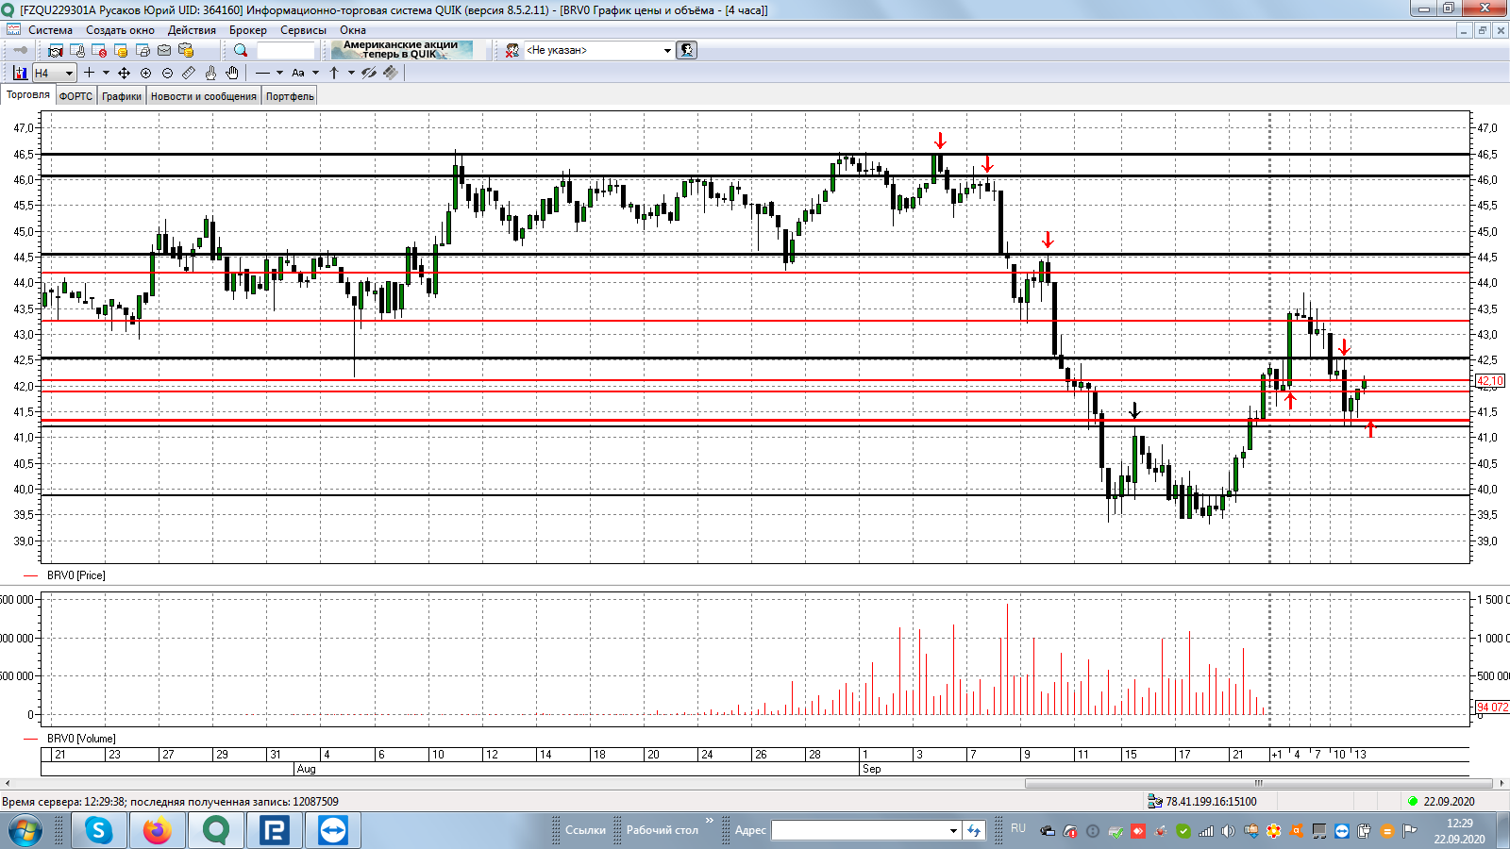The image size is (1510, 849).
Task: Expand the Рабочий стол toolbar chevron
Action: tap(710, 821)
